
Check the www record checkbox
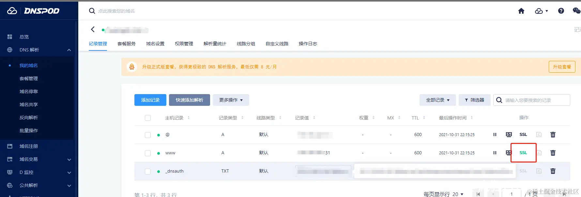pos(148,153)
